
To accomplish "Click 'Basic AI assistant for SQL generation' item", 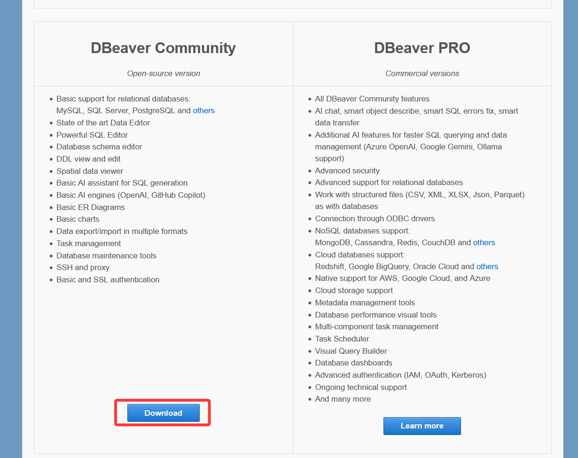I will click(x=122, y=183).
